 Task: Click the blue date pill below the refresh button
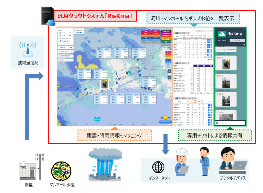165,122
